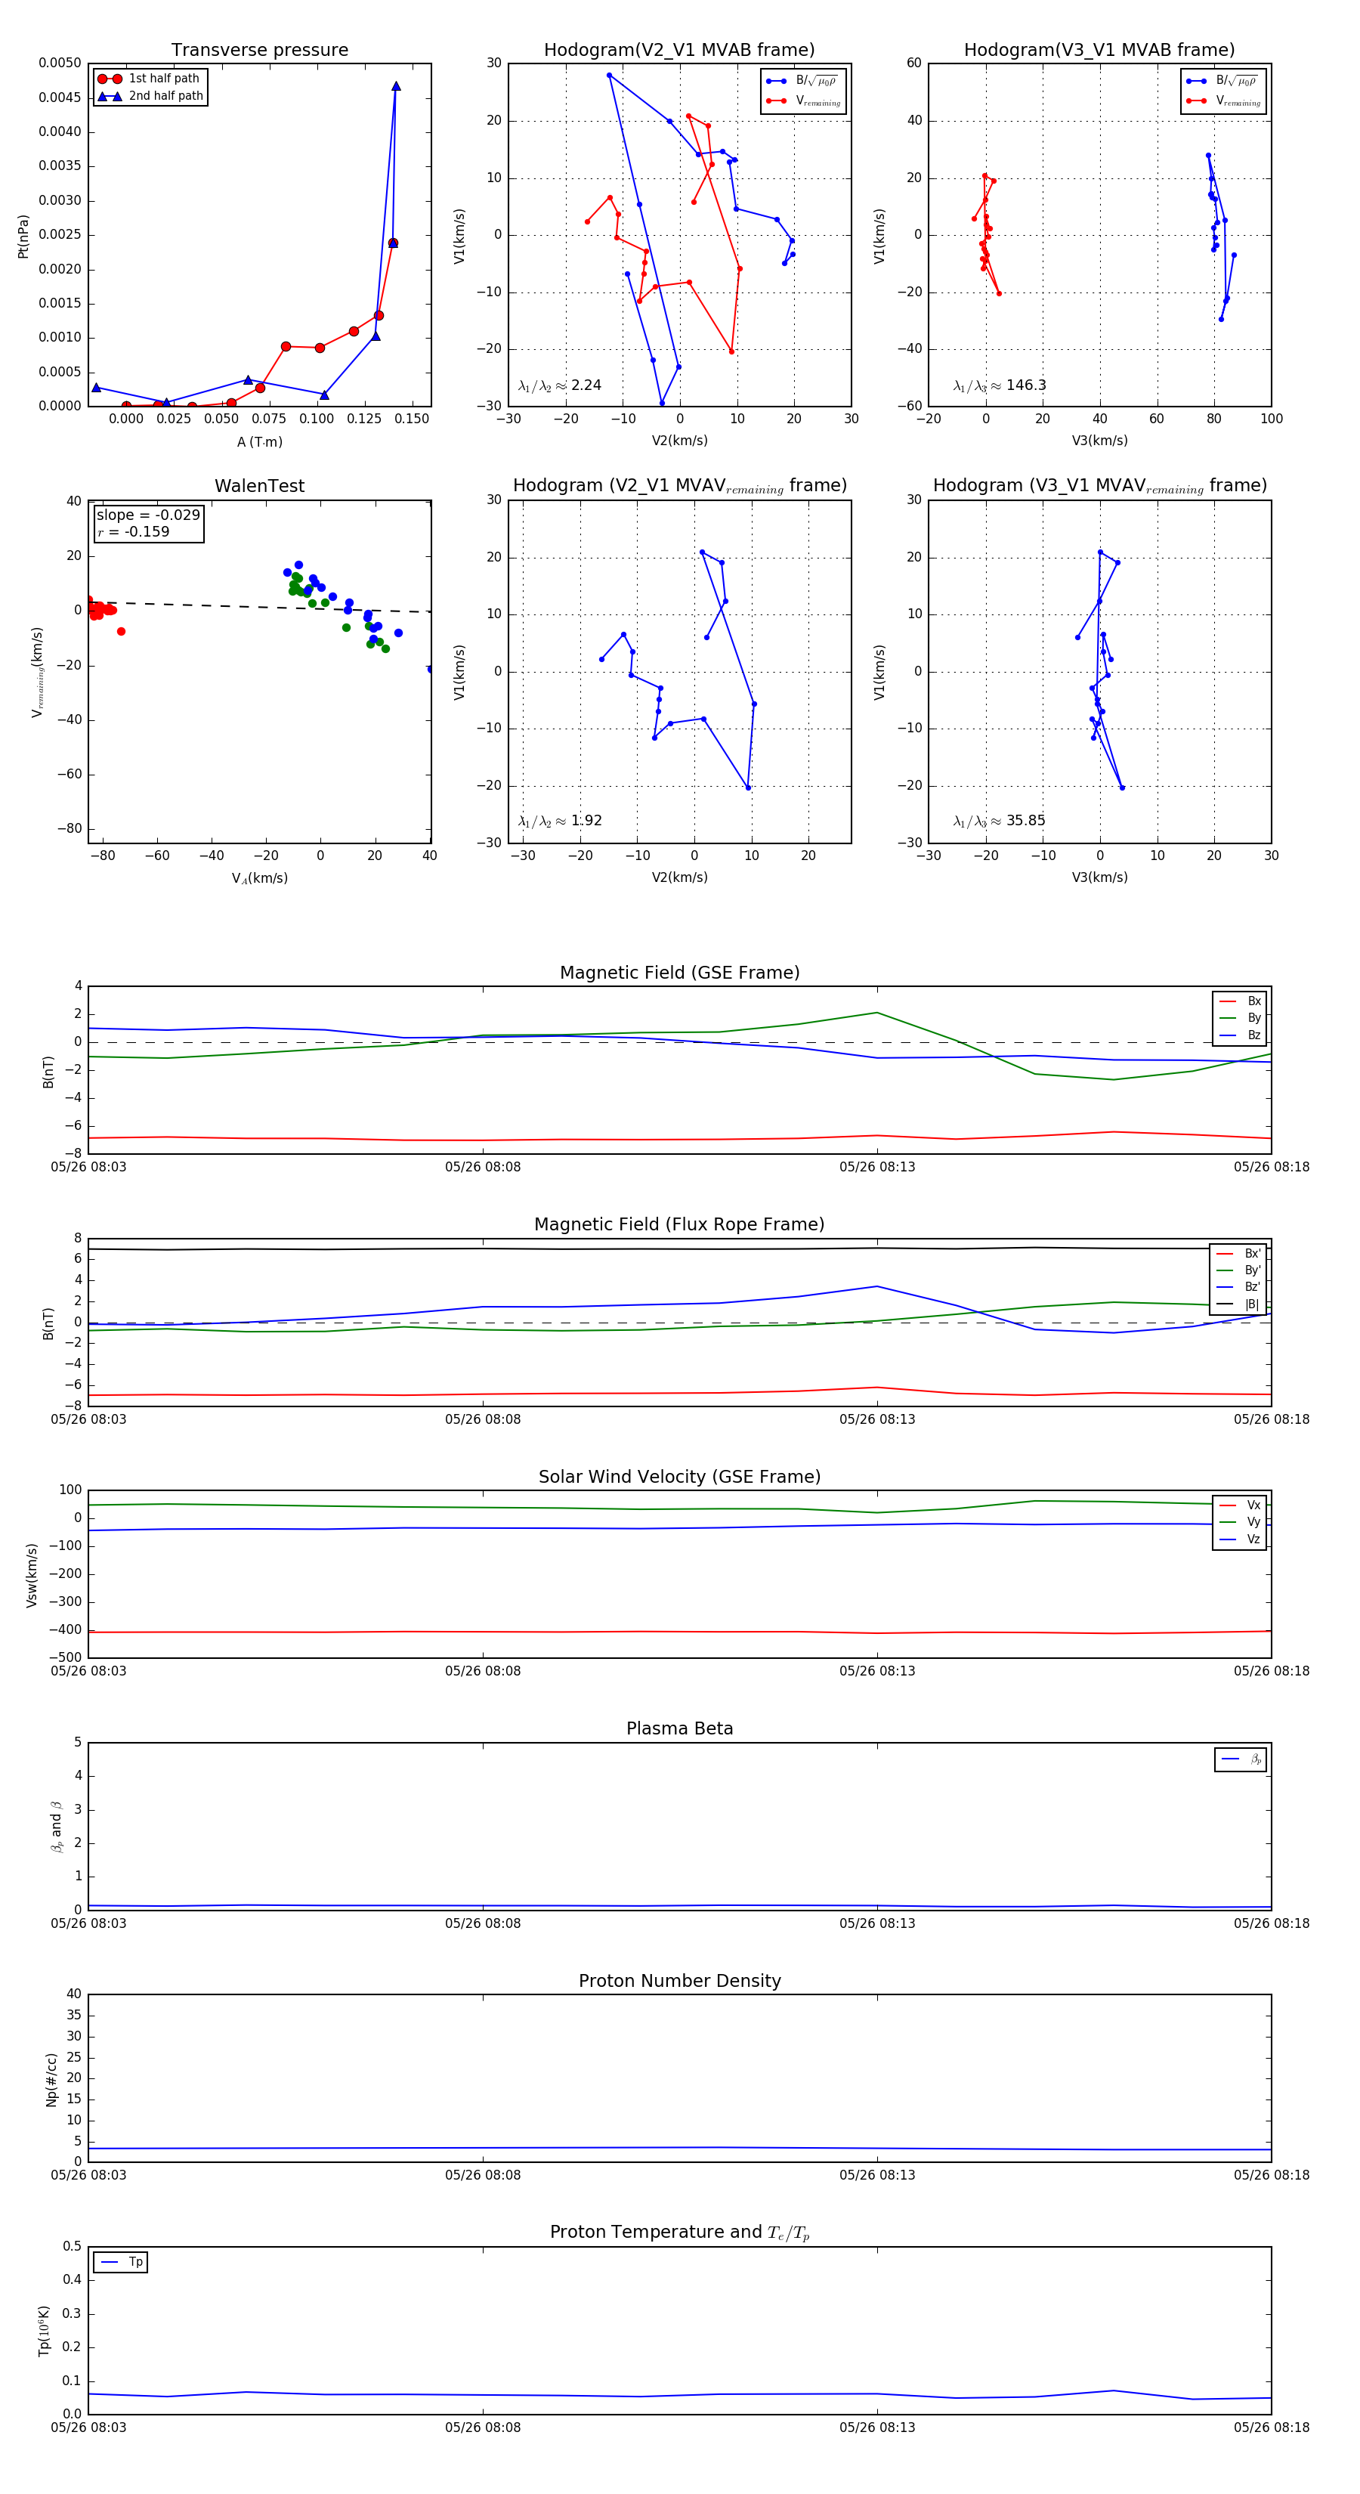This screenshot has height=2494, width=1360.
Task: Select "Bz'" in the Flux Rope legend
Action: (x=1239, y=1288)
